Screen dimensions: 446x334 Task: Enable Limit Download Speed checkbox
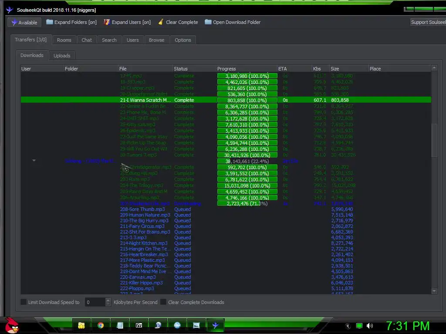[x=24, y=302]
